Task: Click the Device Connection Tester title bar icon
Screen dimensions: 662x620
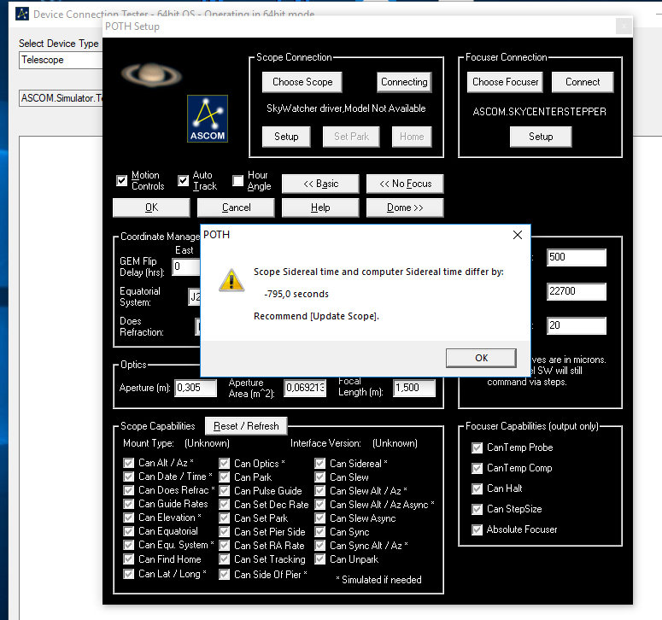Action: [x=22, y=14]
